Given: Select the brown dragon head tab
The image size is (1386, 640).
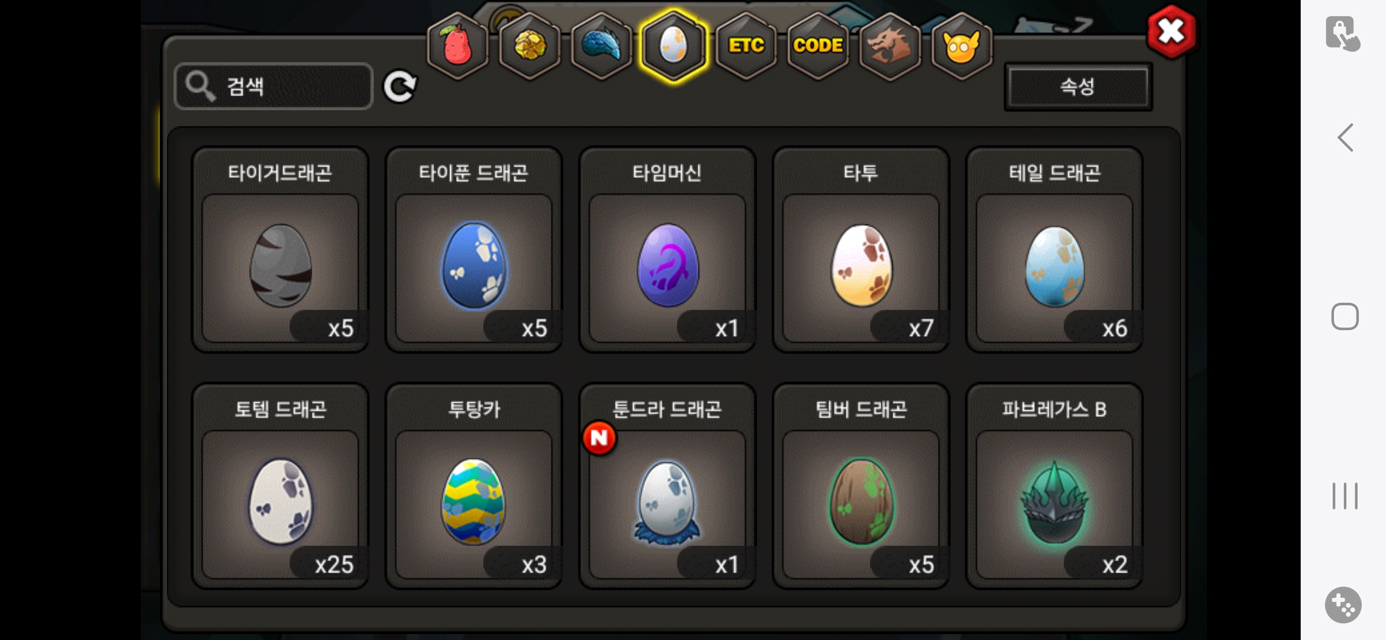Looking at the screenshot, I should [890, 46].
